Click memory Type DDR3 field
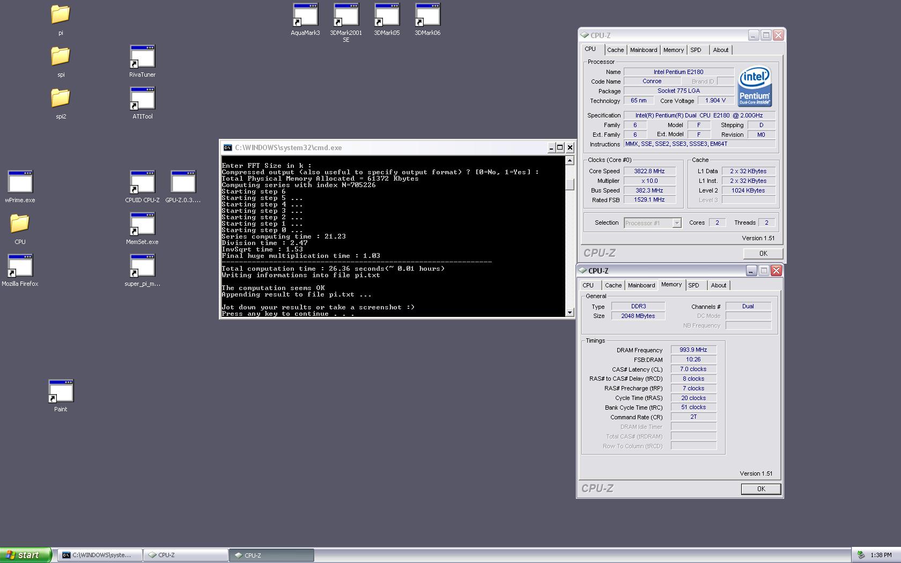Viewport: 901px width, 563px height. pos(638,306)
